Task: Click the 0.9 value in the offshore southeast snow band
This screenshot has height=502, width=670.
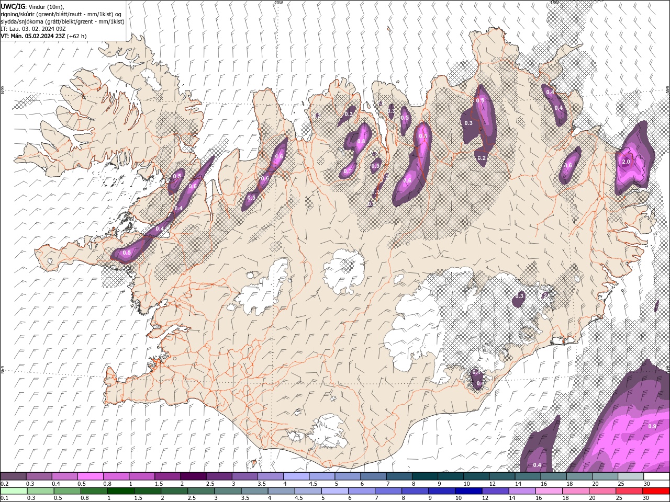Action: (x=652, y=426)
